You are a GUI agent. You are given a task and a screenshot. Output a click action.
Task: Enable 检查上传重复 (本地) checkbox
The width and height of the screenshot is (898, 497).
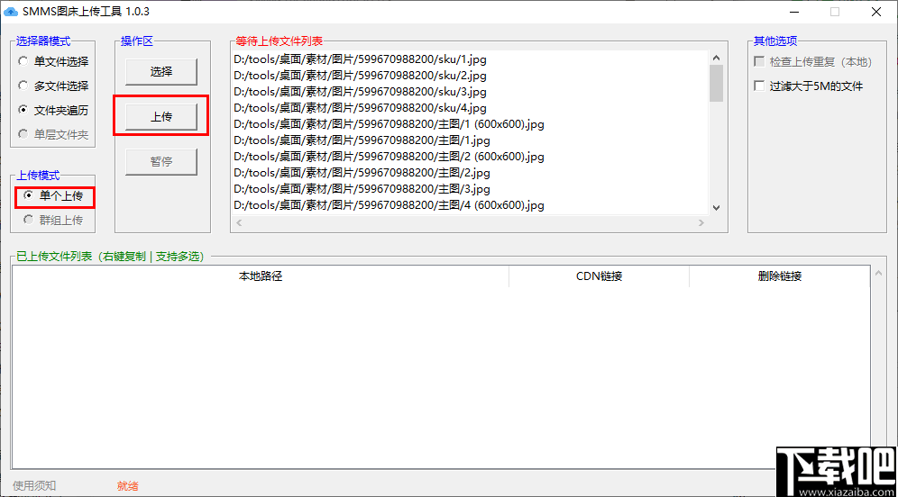point(813,62)
